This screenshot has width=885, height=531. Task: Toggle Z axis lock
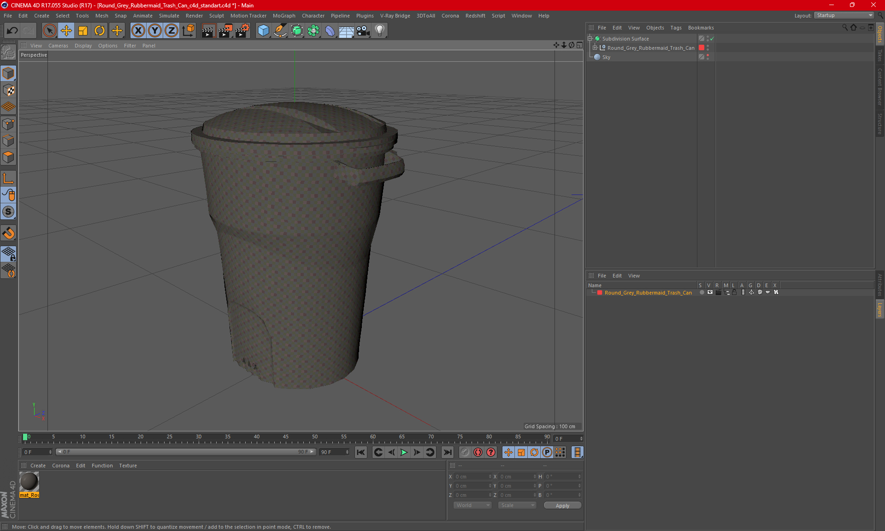tap(171, 31)
